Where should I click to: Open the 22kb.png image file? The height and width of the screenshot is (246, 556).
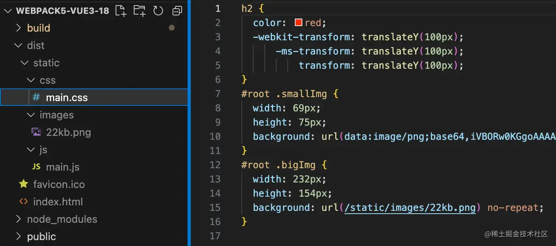coord(68,132)
